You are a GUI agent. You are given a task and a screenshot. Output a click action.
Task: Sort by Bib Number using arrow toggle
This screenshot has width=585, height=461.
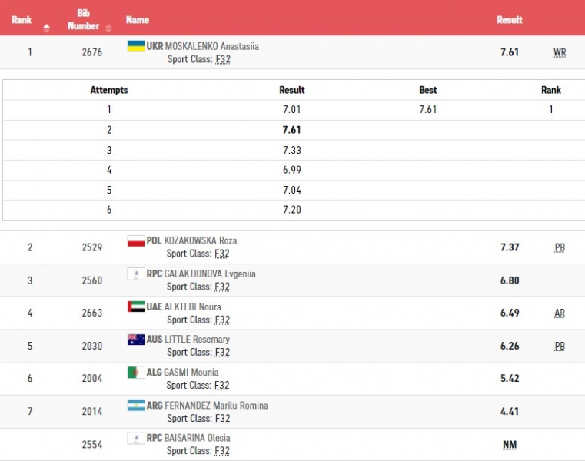pos(107,28)
